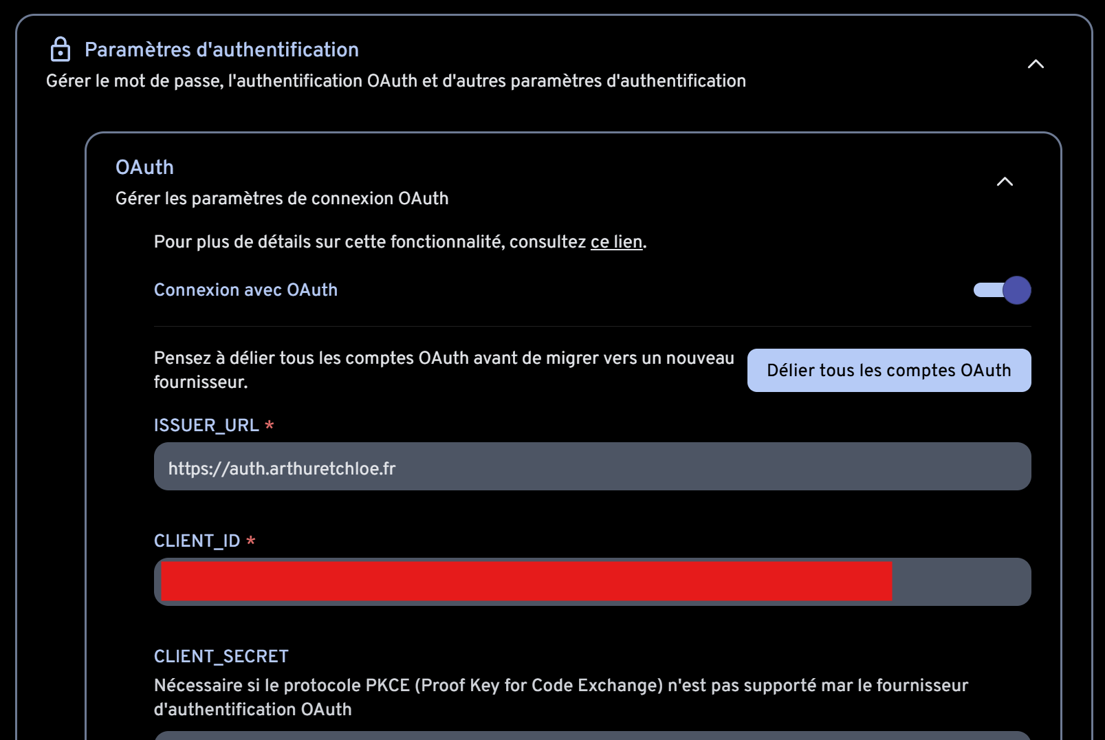Disable the Connexion avec OAuth switch
The width and height of the screenshot is (1105, 740).
[1002, 290]
